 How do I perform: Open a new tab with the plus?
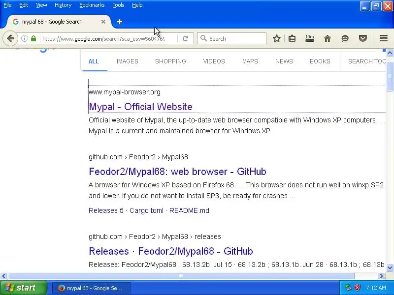120,22
